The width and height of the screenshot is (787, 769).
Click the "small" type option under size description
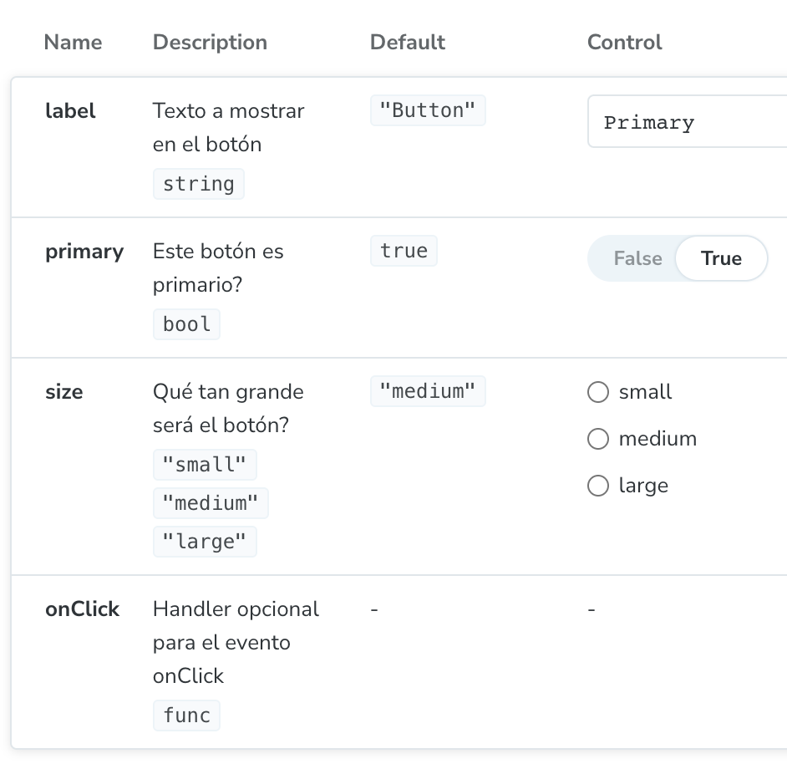coord(205,465)
